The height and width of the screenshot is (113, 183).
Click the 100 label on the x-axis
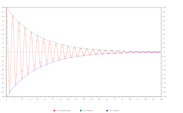161,99
